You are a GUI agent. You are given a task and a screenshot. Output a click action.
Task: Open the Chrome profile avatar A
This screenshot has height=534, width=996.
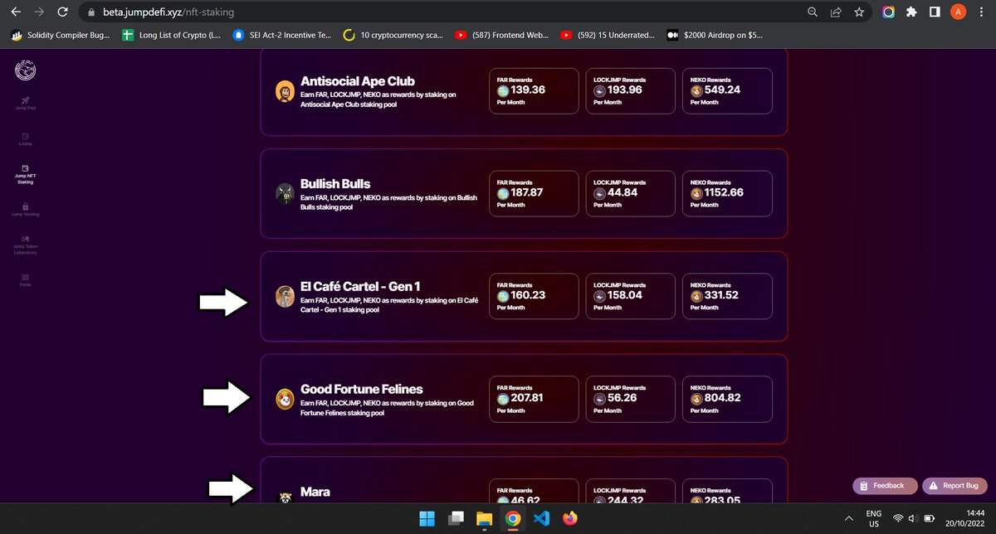(x=958, y=12)
